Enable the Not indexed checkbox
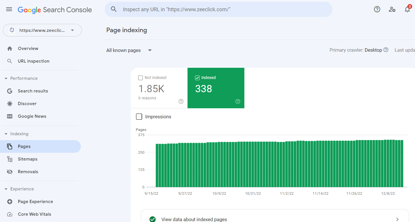Image resolution: width=415 pixels, height=222 pixels. [x=141, y=78]
